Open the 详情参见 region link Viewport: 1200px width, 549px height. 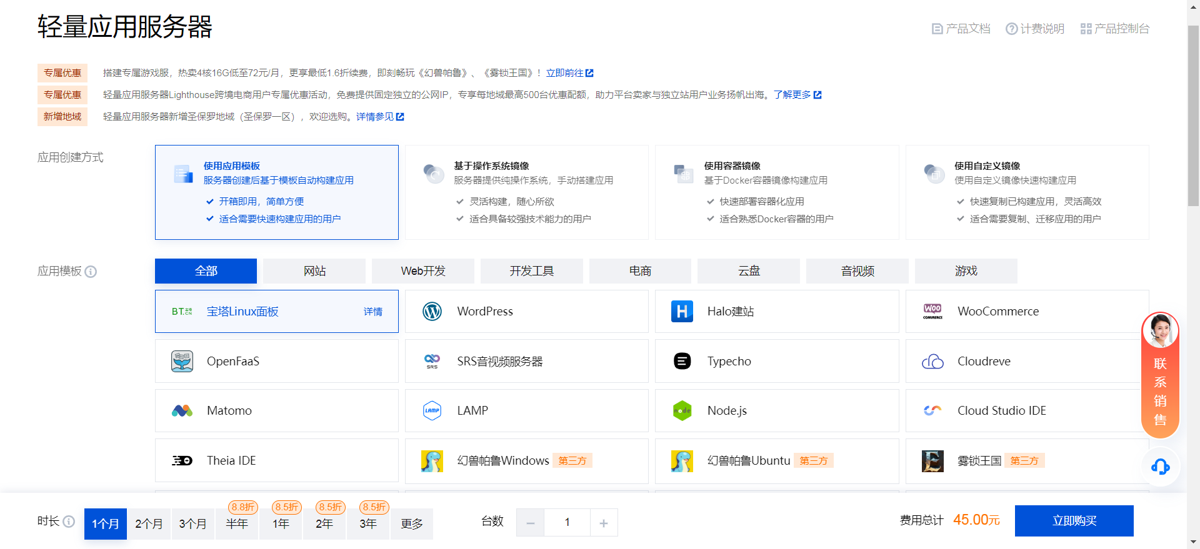pos(380,117)
